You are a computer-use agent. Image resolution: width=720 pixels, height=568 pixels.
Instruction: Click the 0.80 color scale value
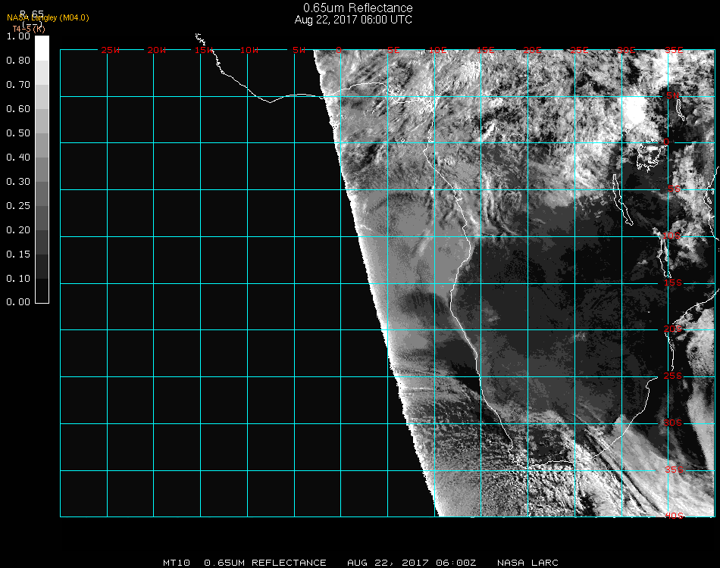click(x=18, y=60)
